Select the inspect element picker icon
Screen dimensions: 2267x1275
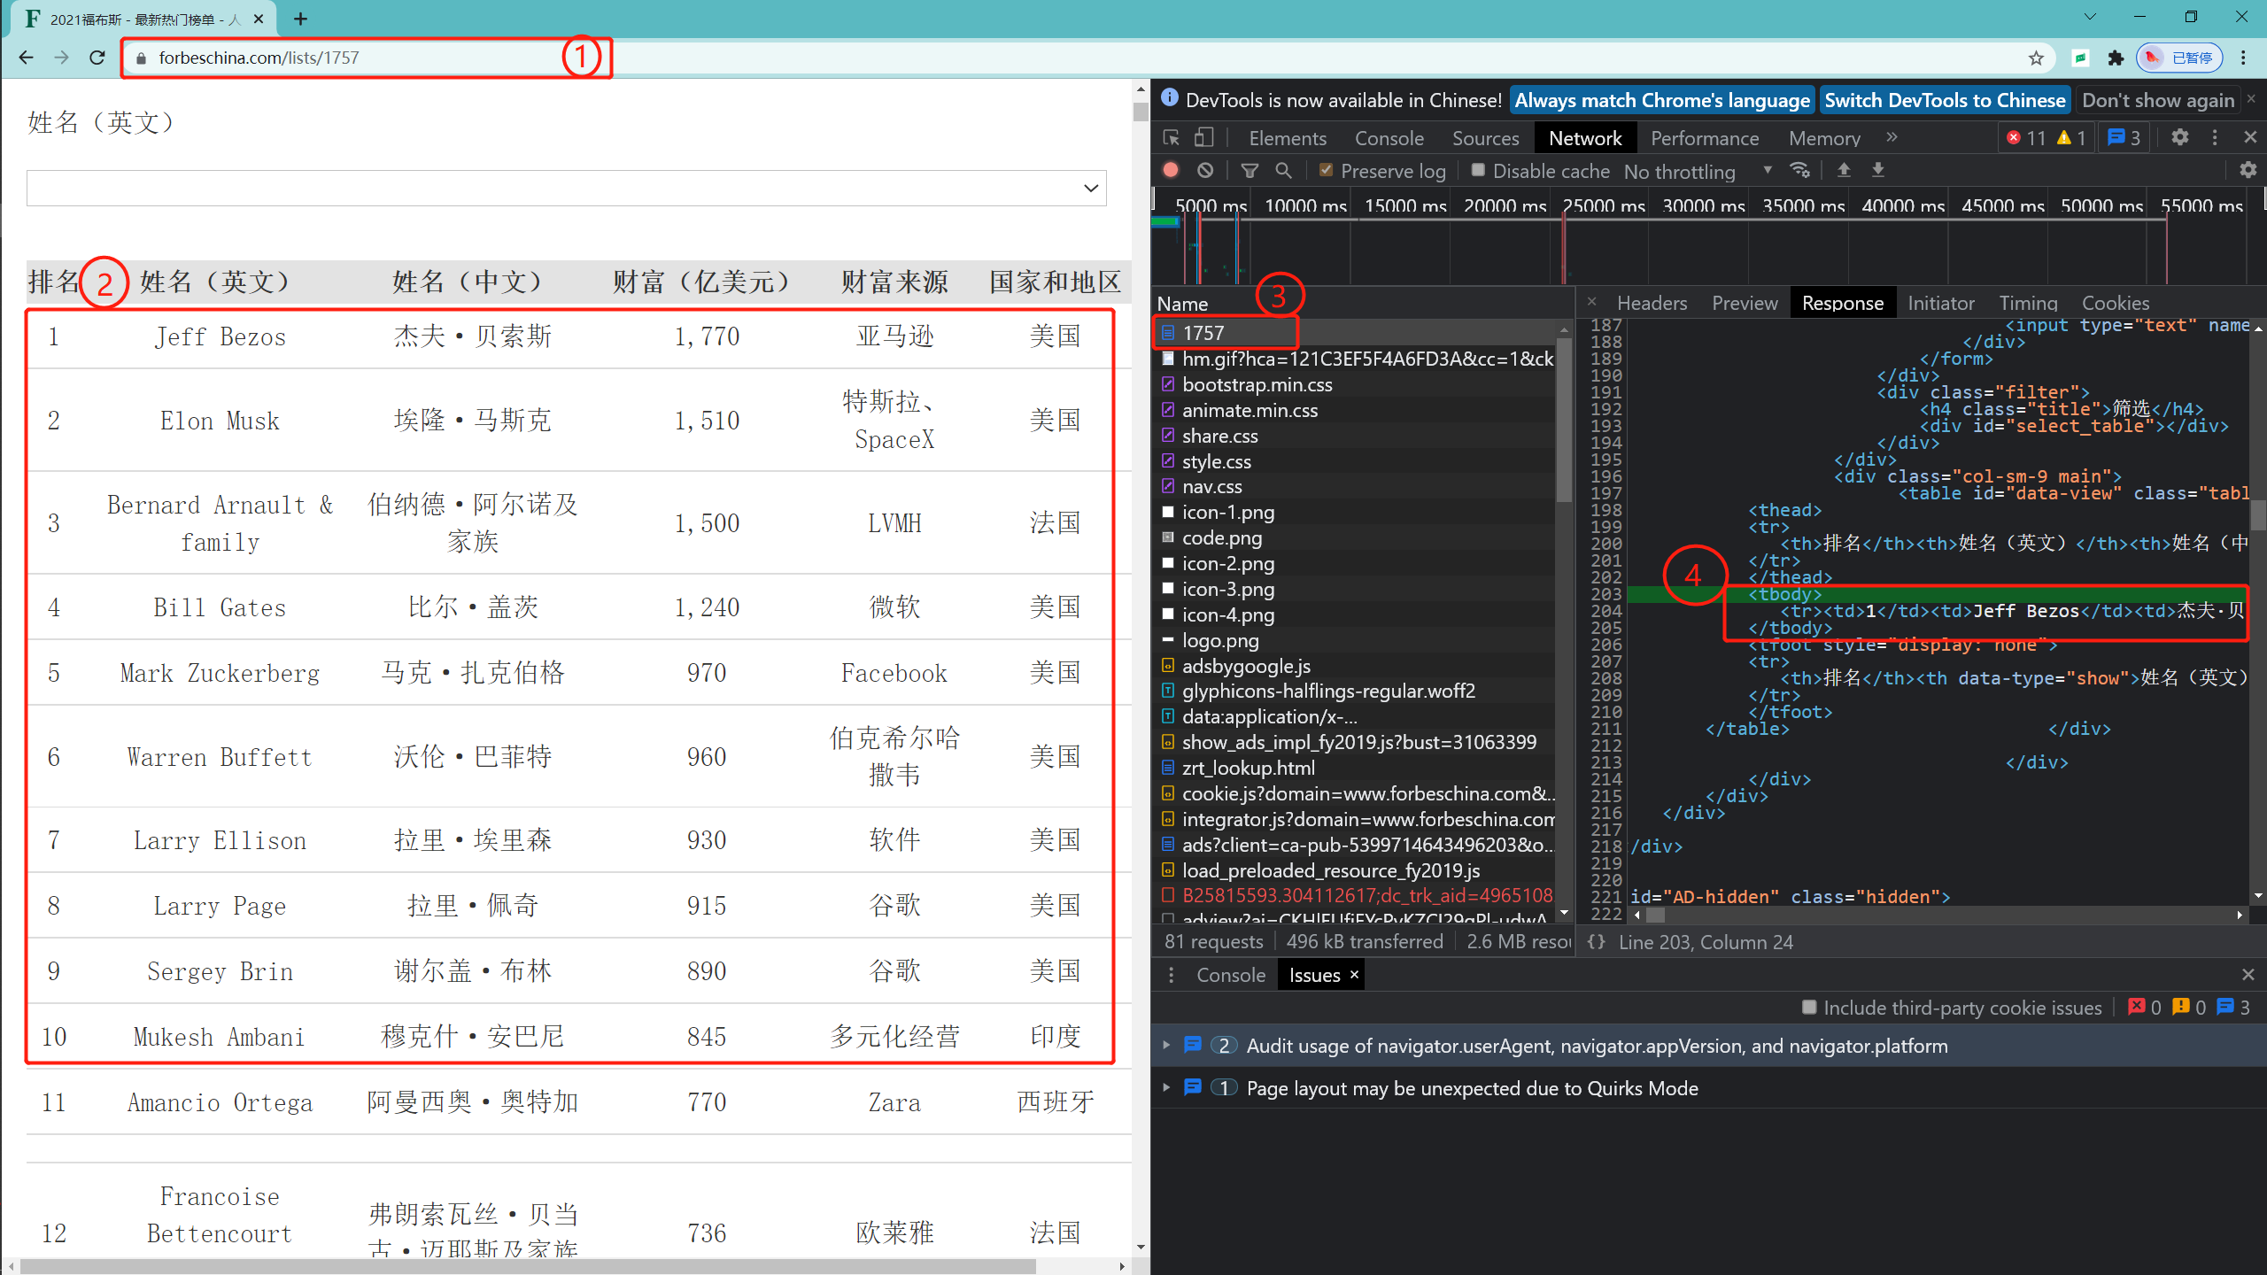pos(1171,138)
